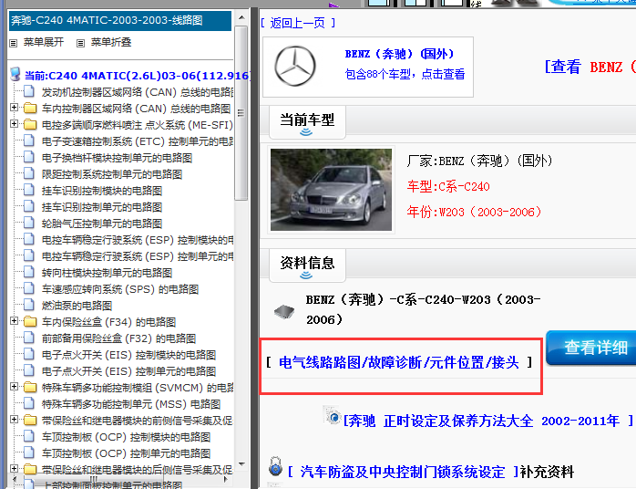Click the tree panel scroll-down arrow
The image size is (636, 489).
click(x=241, y=464)
